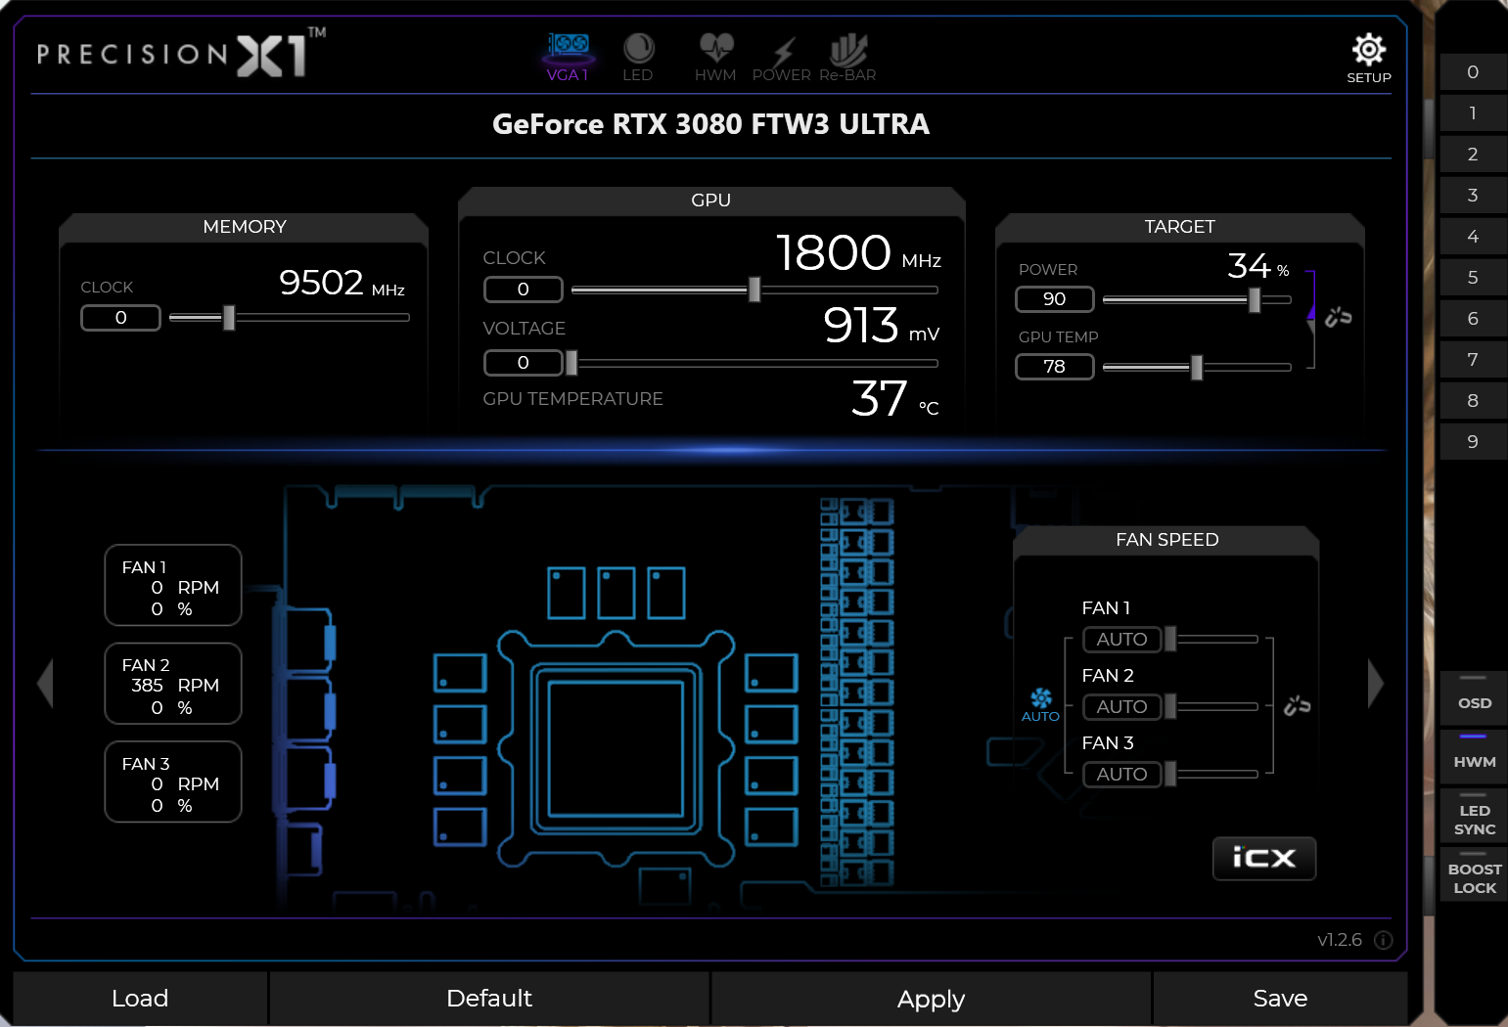Click the 37 °C GPU temperature reading
Viewport: 1508px width, 1027px height.
[x=894, y=398]
